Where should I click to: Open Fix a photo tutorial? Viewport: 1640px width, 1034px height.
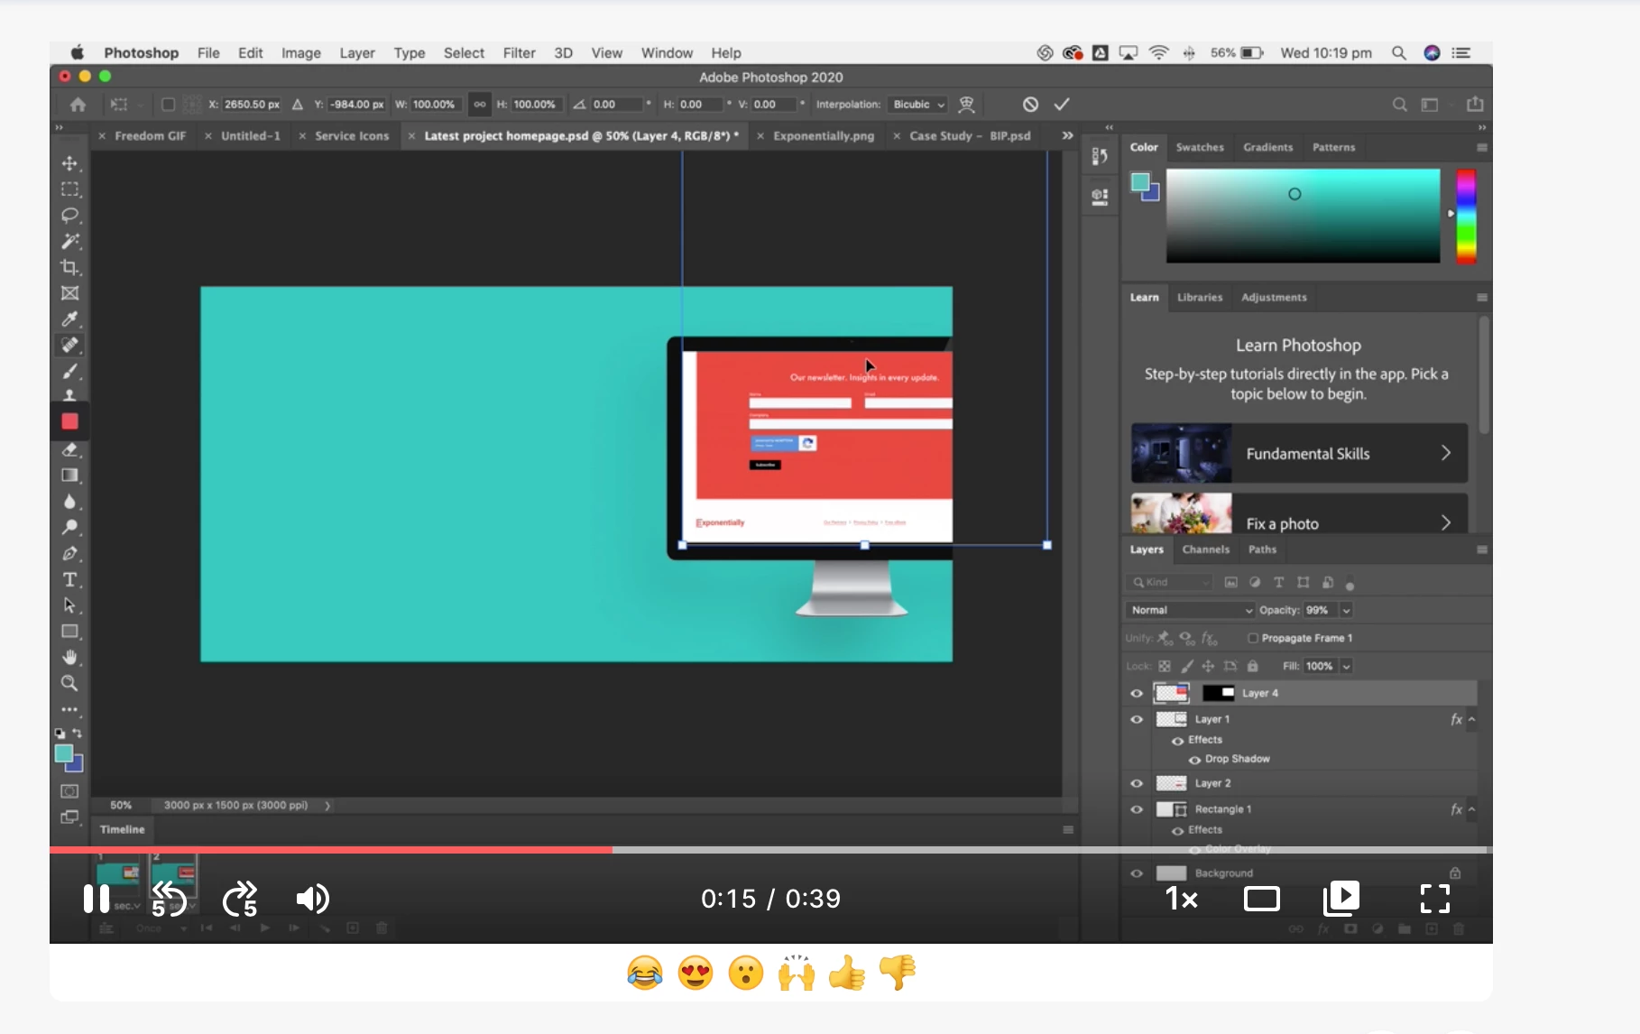[x=1299, y=514]
